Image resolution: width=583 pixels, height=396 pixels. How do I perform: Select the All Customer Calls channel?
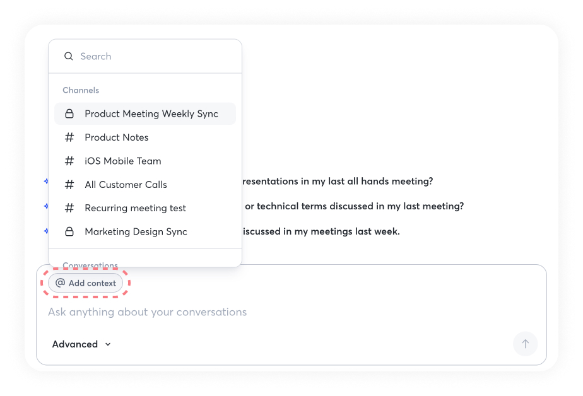tap(126, 185)
